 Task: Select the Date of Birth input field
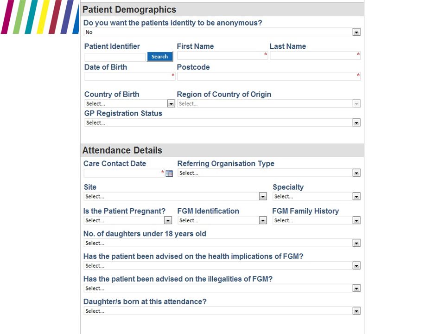click(x=130, y=76)
